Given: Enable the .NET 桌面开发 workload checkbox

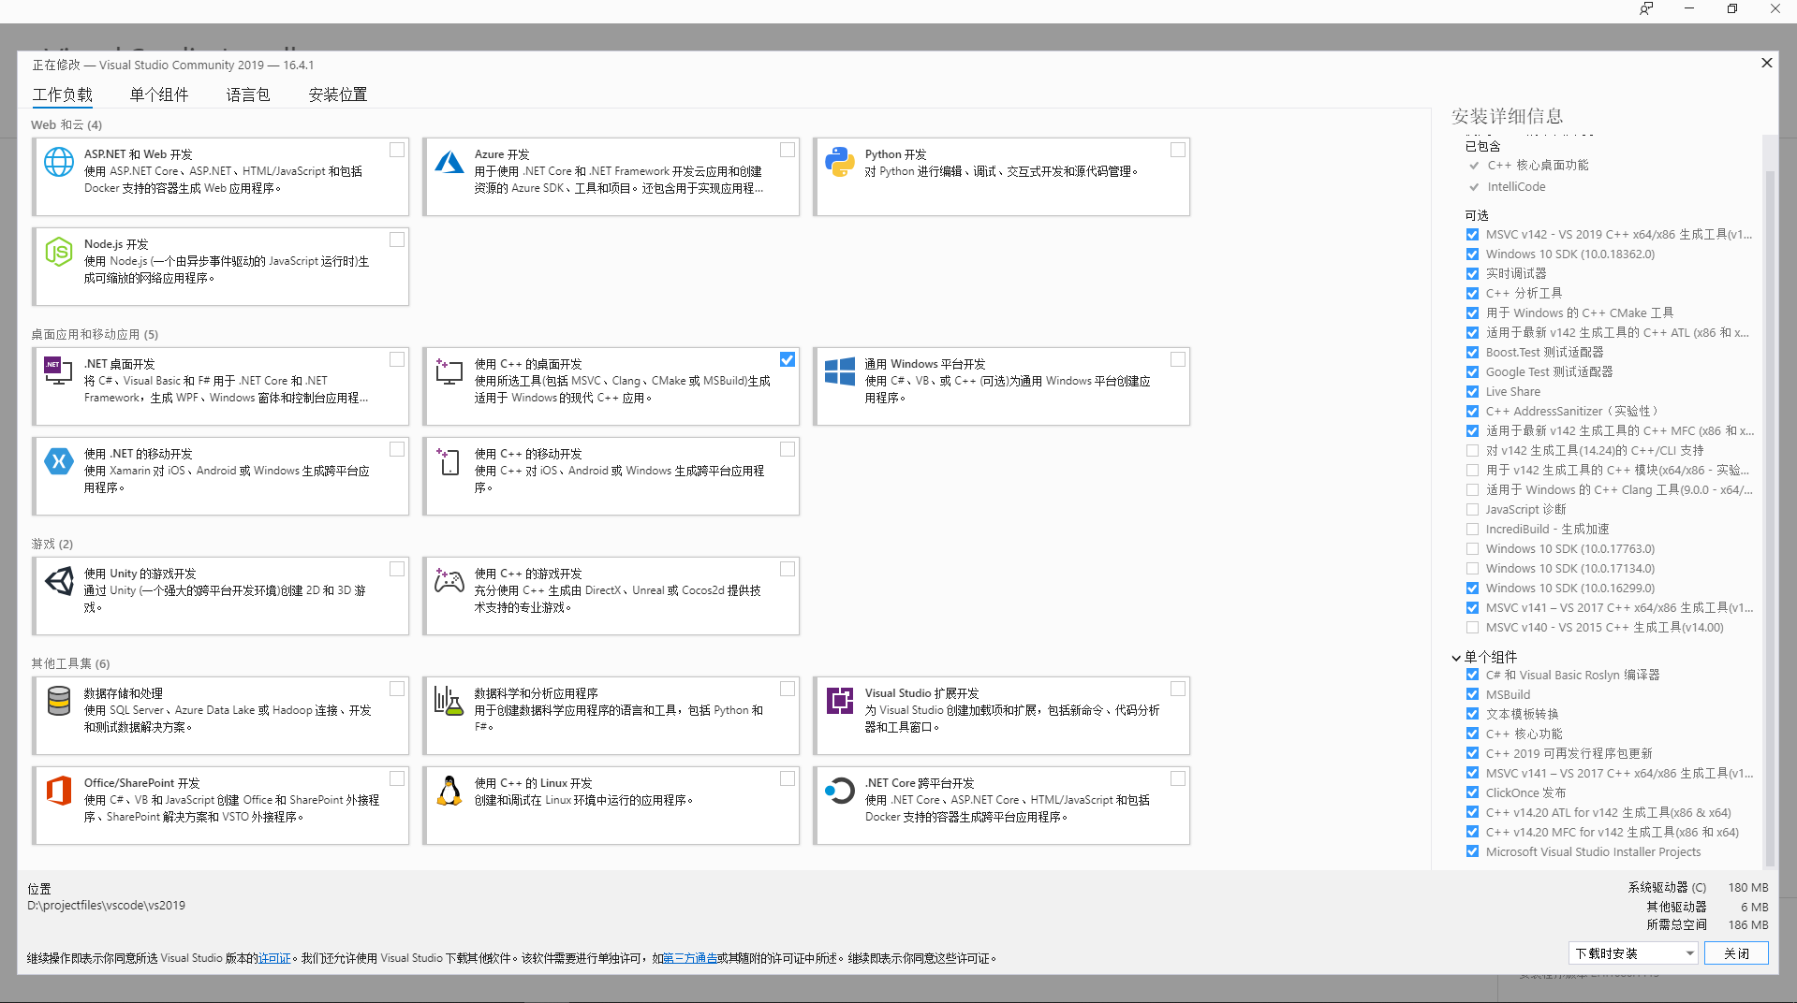Looking at the screenshot, I should point(397,359).
